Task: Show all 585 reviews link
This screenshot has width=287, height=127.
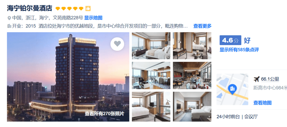Action: click(x=239, y=50)
